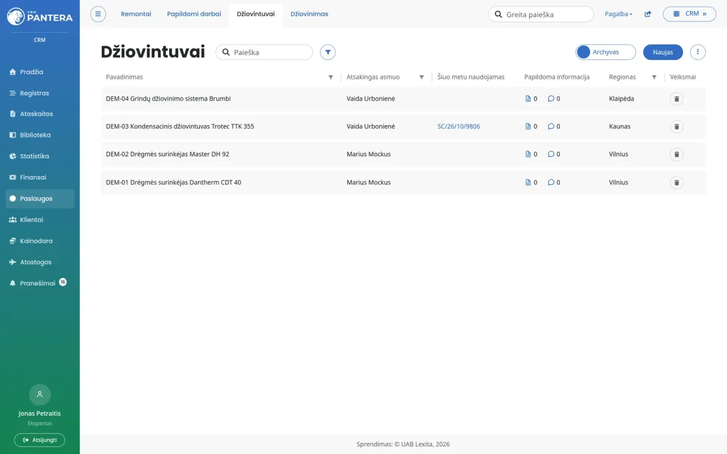The height and width of the screenshot is (454, 727).
Task: Open the three-dot more options button
Action: click(x=698, y=52)
